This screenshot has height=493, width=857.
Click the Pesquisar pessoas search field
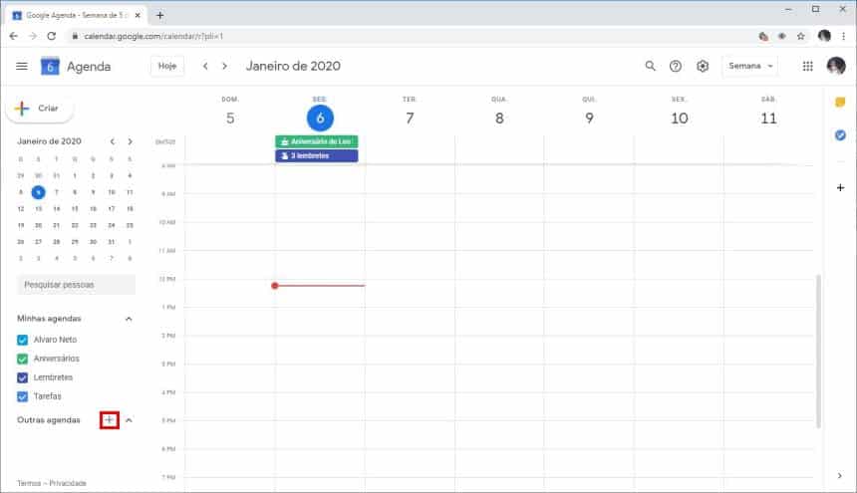pos(76,285)
